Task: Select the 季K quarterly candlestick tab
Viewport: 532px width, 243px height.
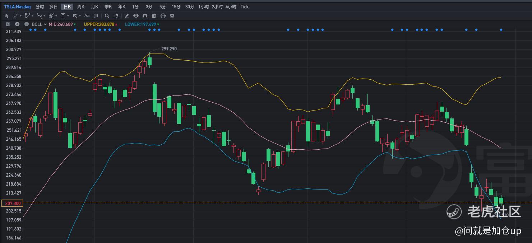Action: coord(108,7)
